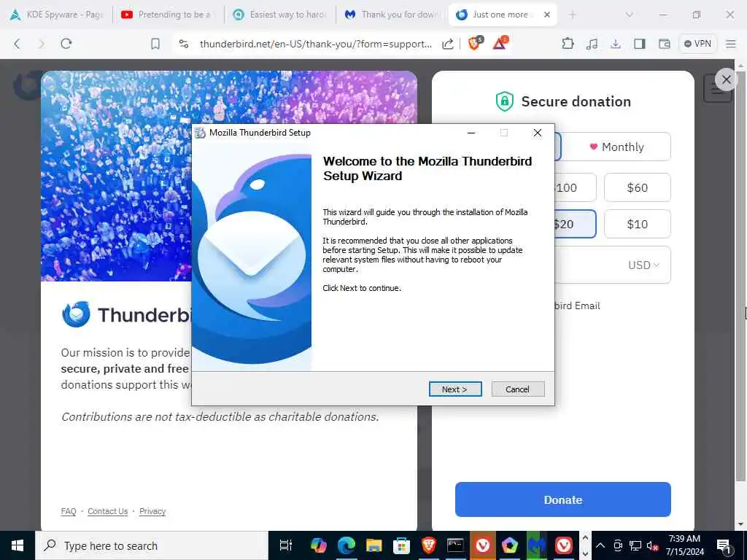The height and width of the screenshot is (560, 747).
Task: Click the muted volume tray icon
Action: pyautogui.click(x=652, y=545)
